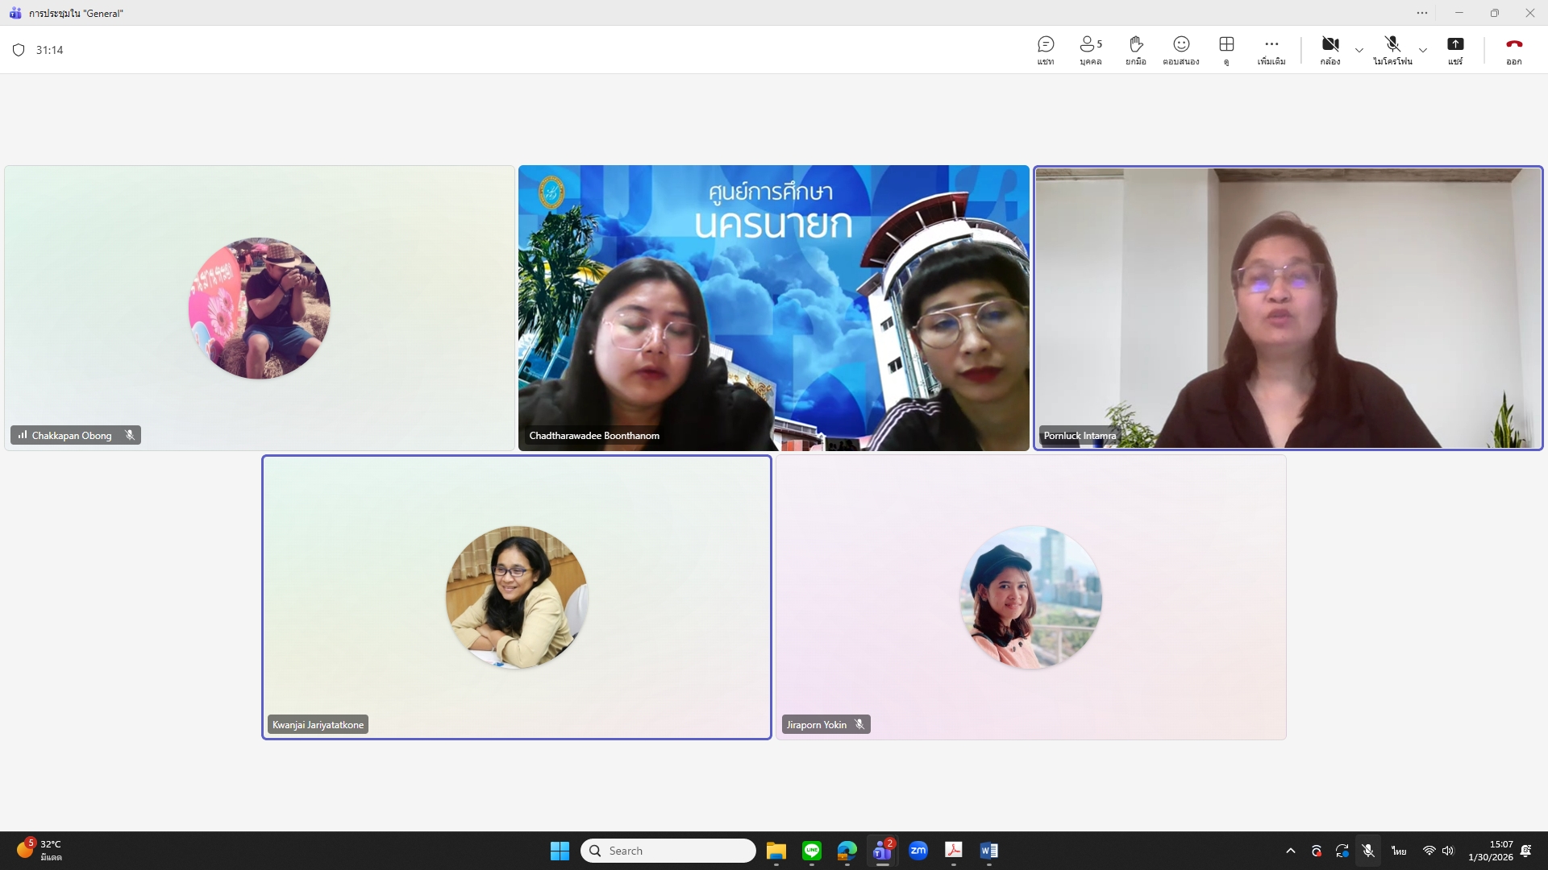Select Pornluck Intamra video tile
The width and height of the screenshot is (1548, 870).
pyautogui.click(x=1288, y=308)
